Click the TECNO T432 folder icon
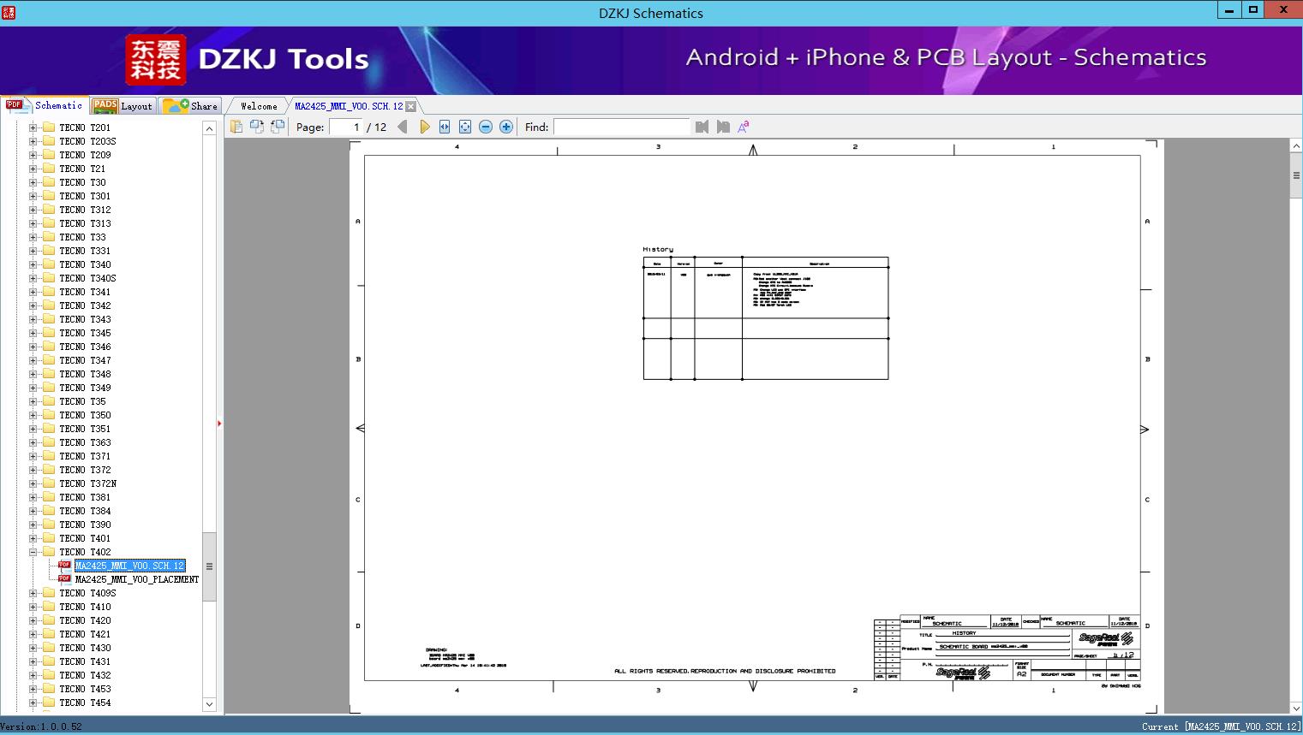The height and width of the screenshot is (735, 1303). (49, 675)
